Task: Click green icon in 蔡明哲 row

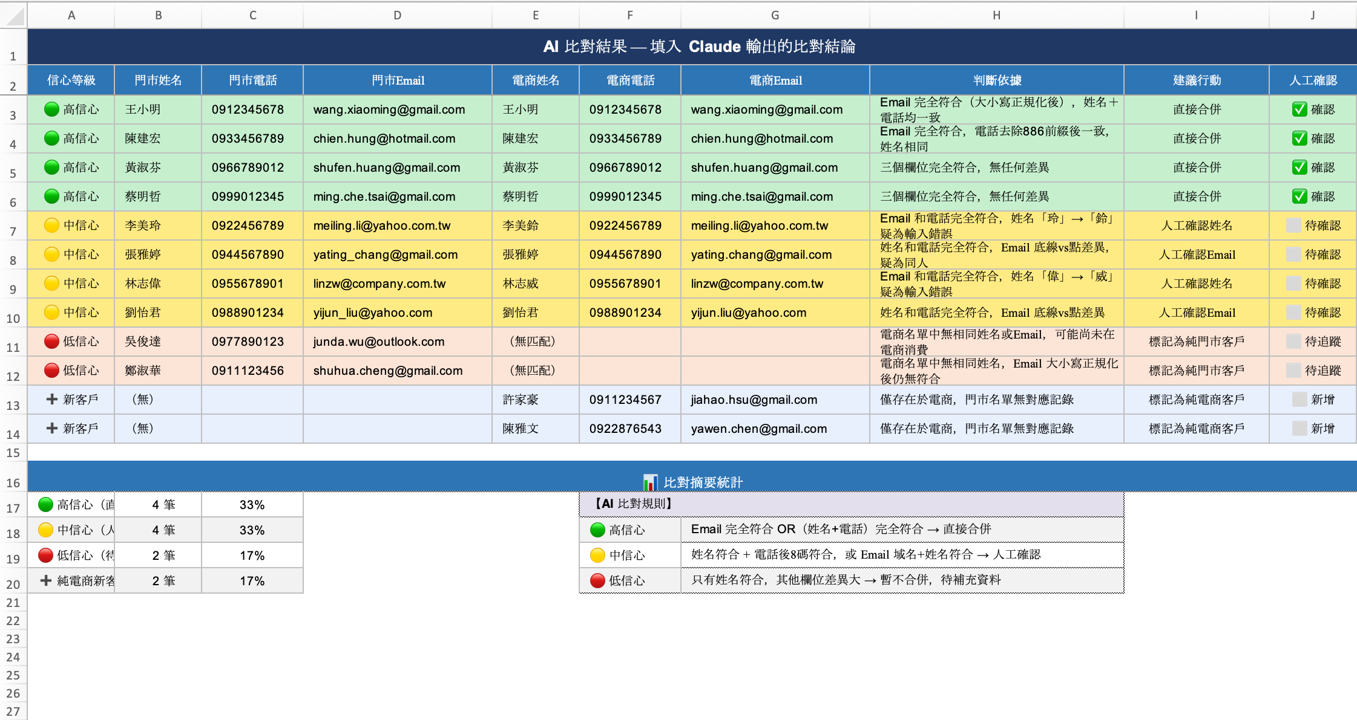Action: [52, 196]
